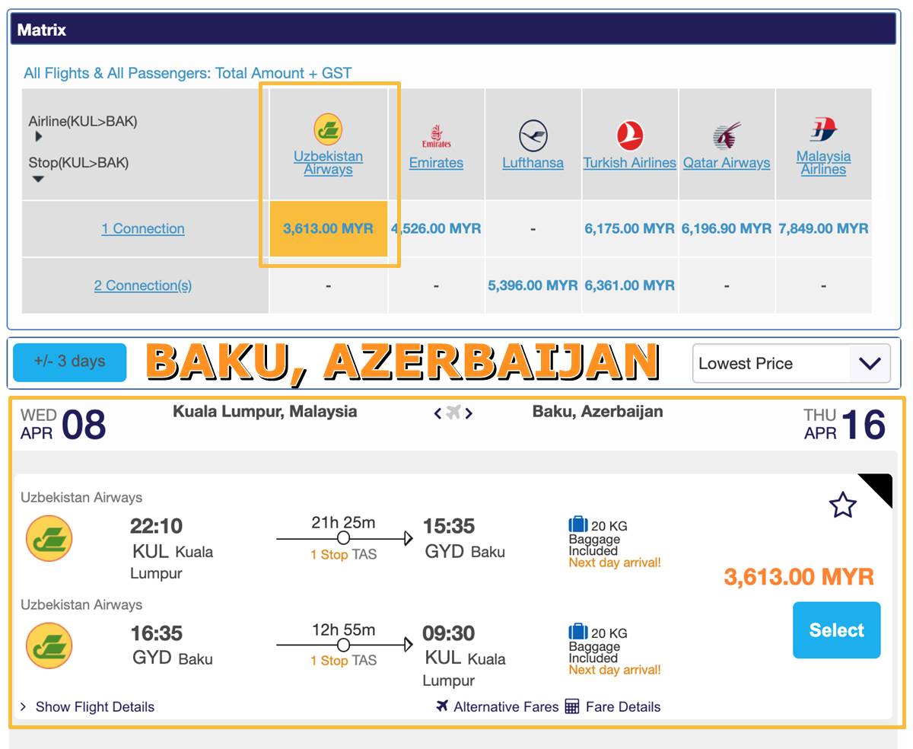Open the Malaysia Airlines link
The width and height of the screenshot is (913, 749).
click(x=823, y=163)
